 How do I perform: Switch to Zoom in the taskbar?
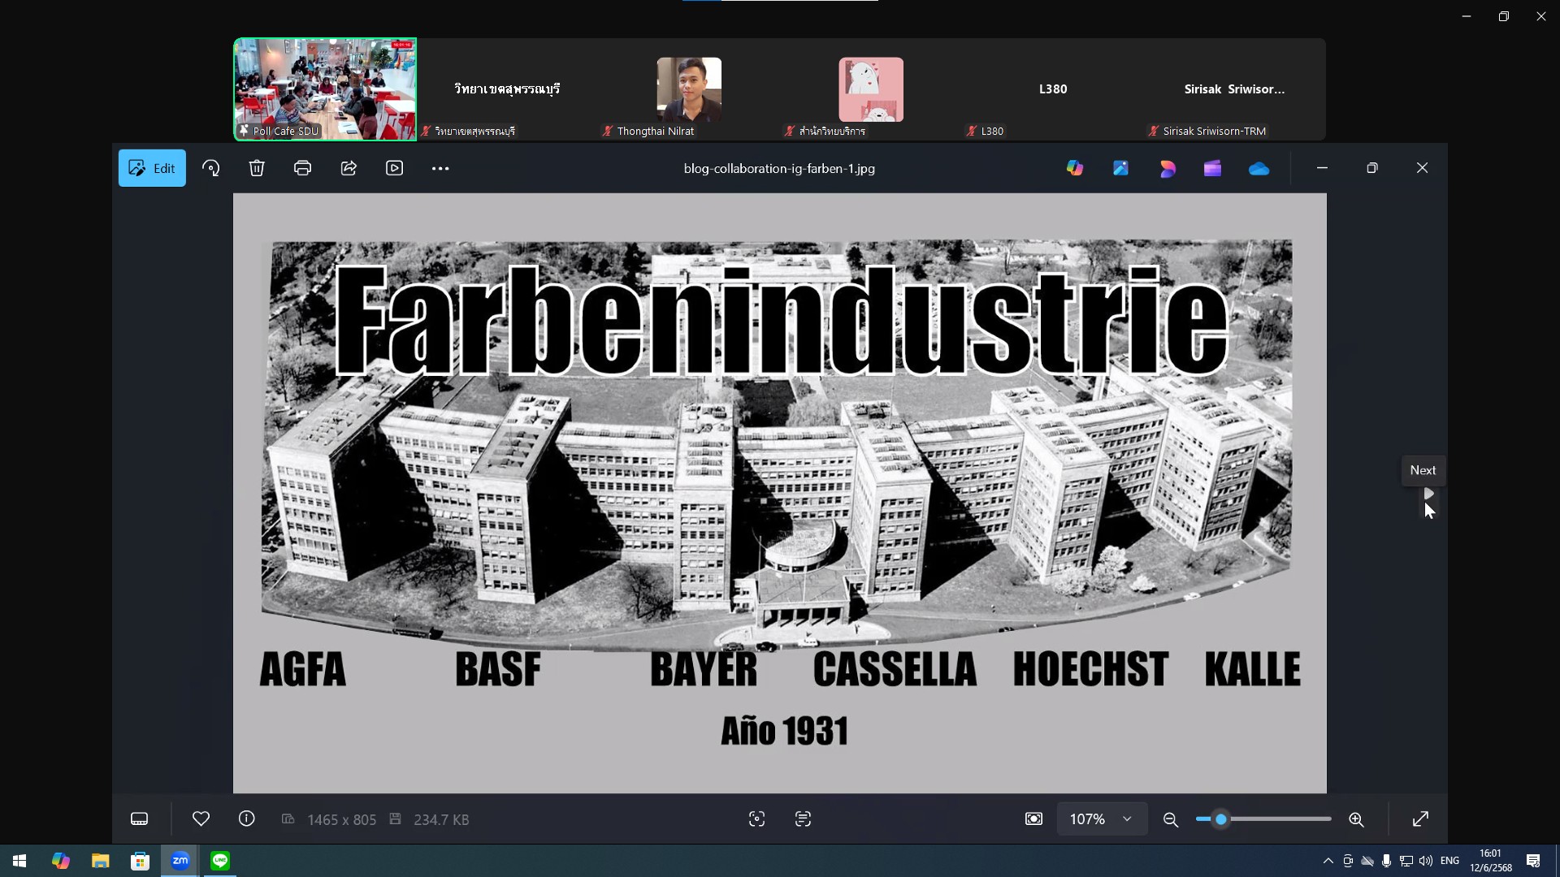pyautogui.click(x=180, y=861)
